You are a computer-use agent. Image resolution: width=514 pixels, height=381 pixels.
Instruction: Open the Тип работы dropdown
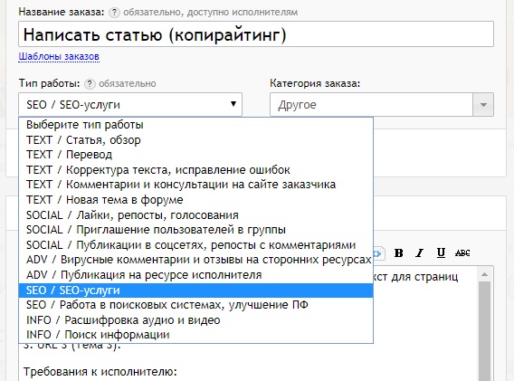(x=130, y=105)
